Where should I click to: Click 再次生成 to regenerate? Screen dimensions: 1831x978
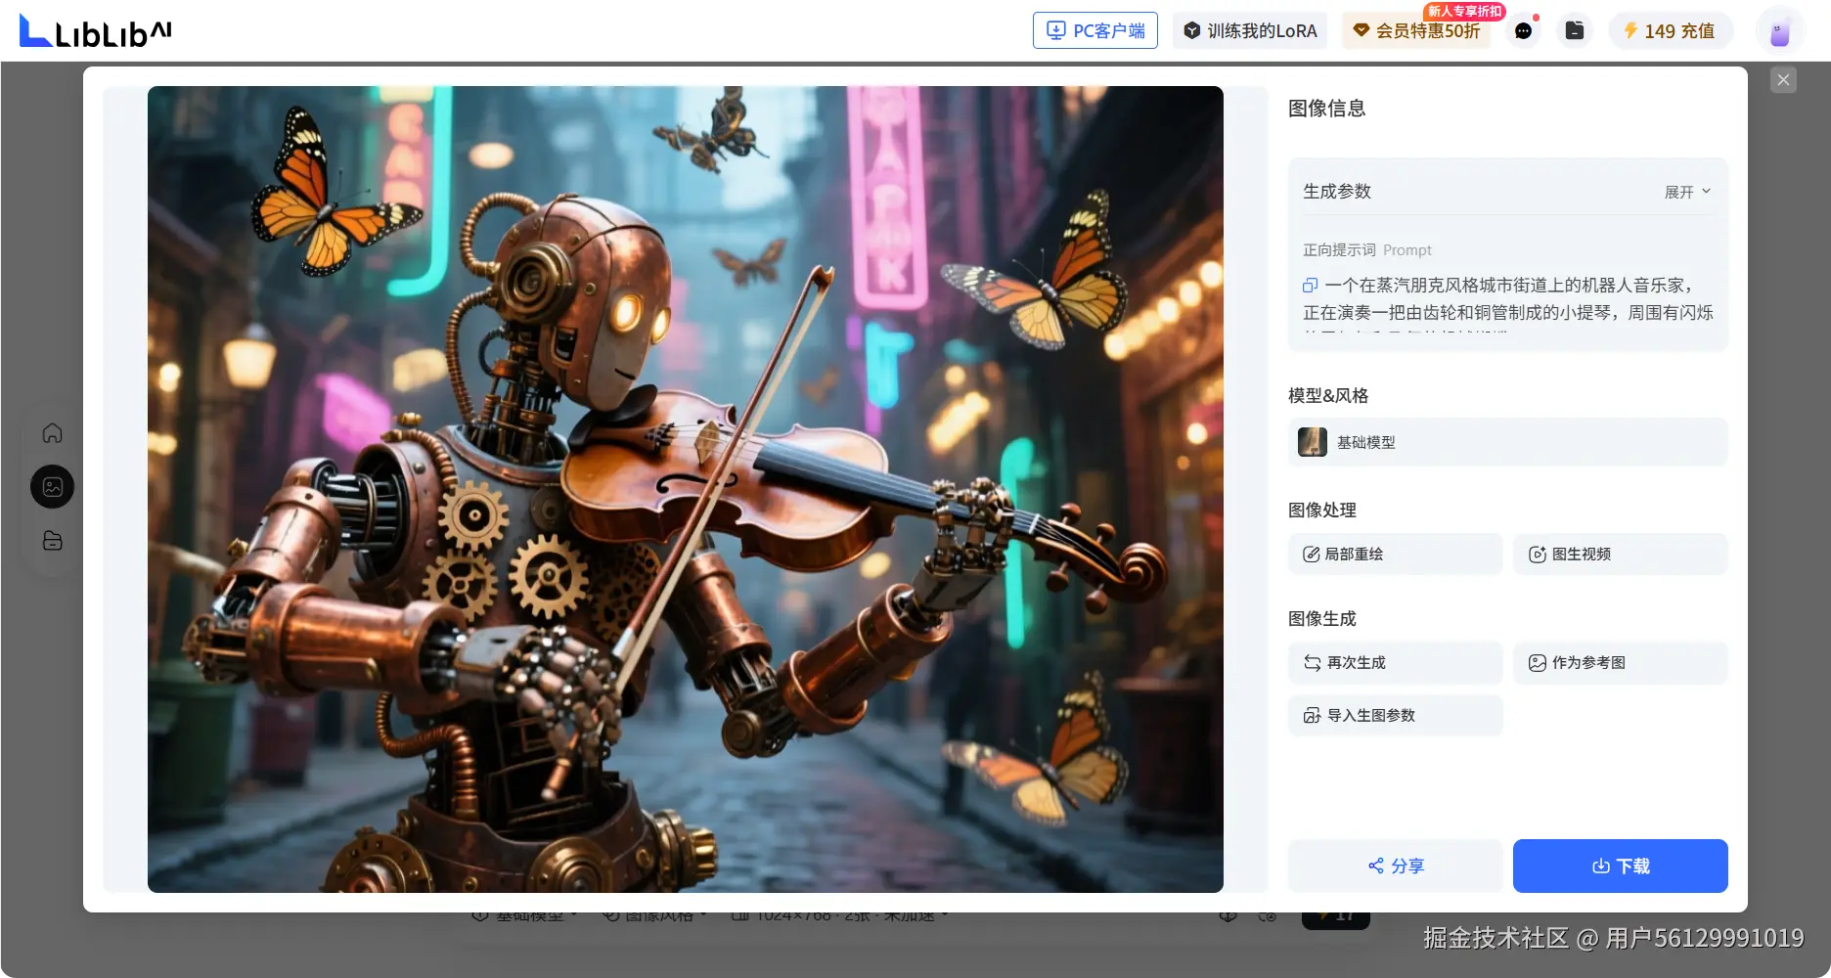point(1395,662)
